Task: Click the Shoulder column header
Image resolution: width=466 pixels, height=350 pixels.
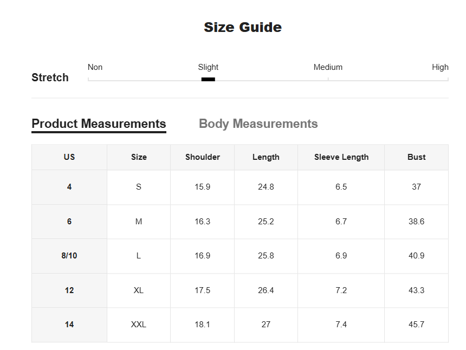Action: click(x=203, y=157)
